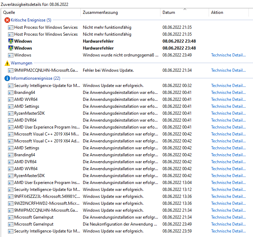Open Technische Details for Security Intelligence-Update 00:32
253x237 pixels.
click(x=228, y=86)
